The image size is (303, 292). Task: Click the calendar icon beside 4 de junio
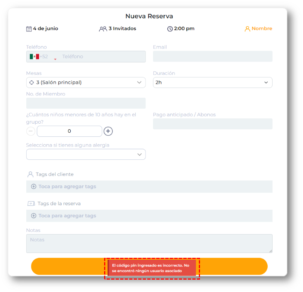(29, 29)
